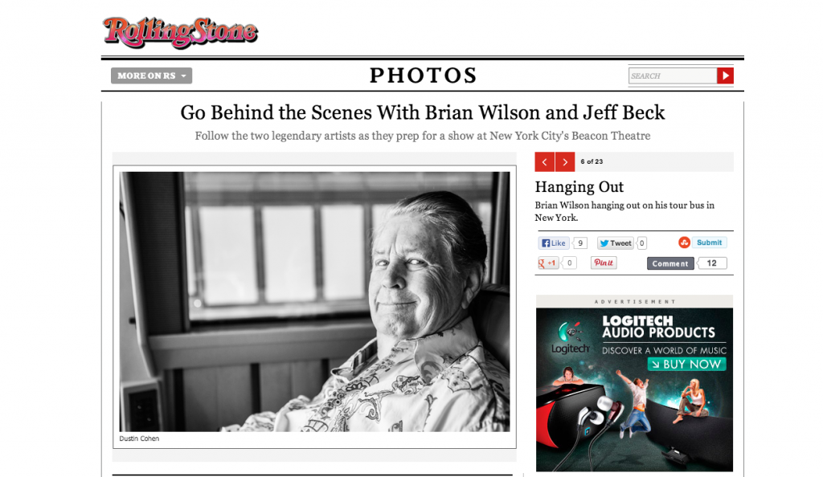
Task: Like this photo on Facebook
Action: [554, 243]
